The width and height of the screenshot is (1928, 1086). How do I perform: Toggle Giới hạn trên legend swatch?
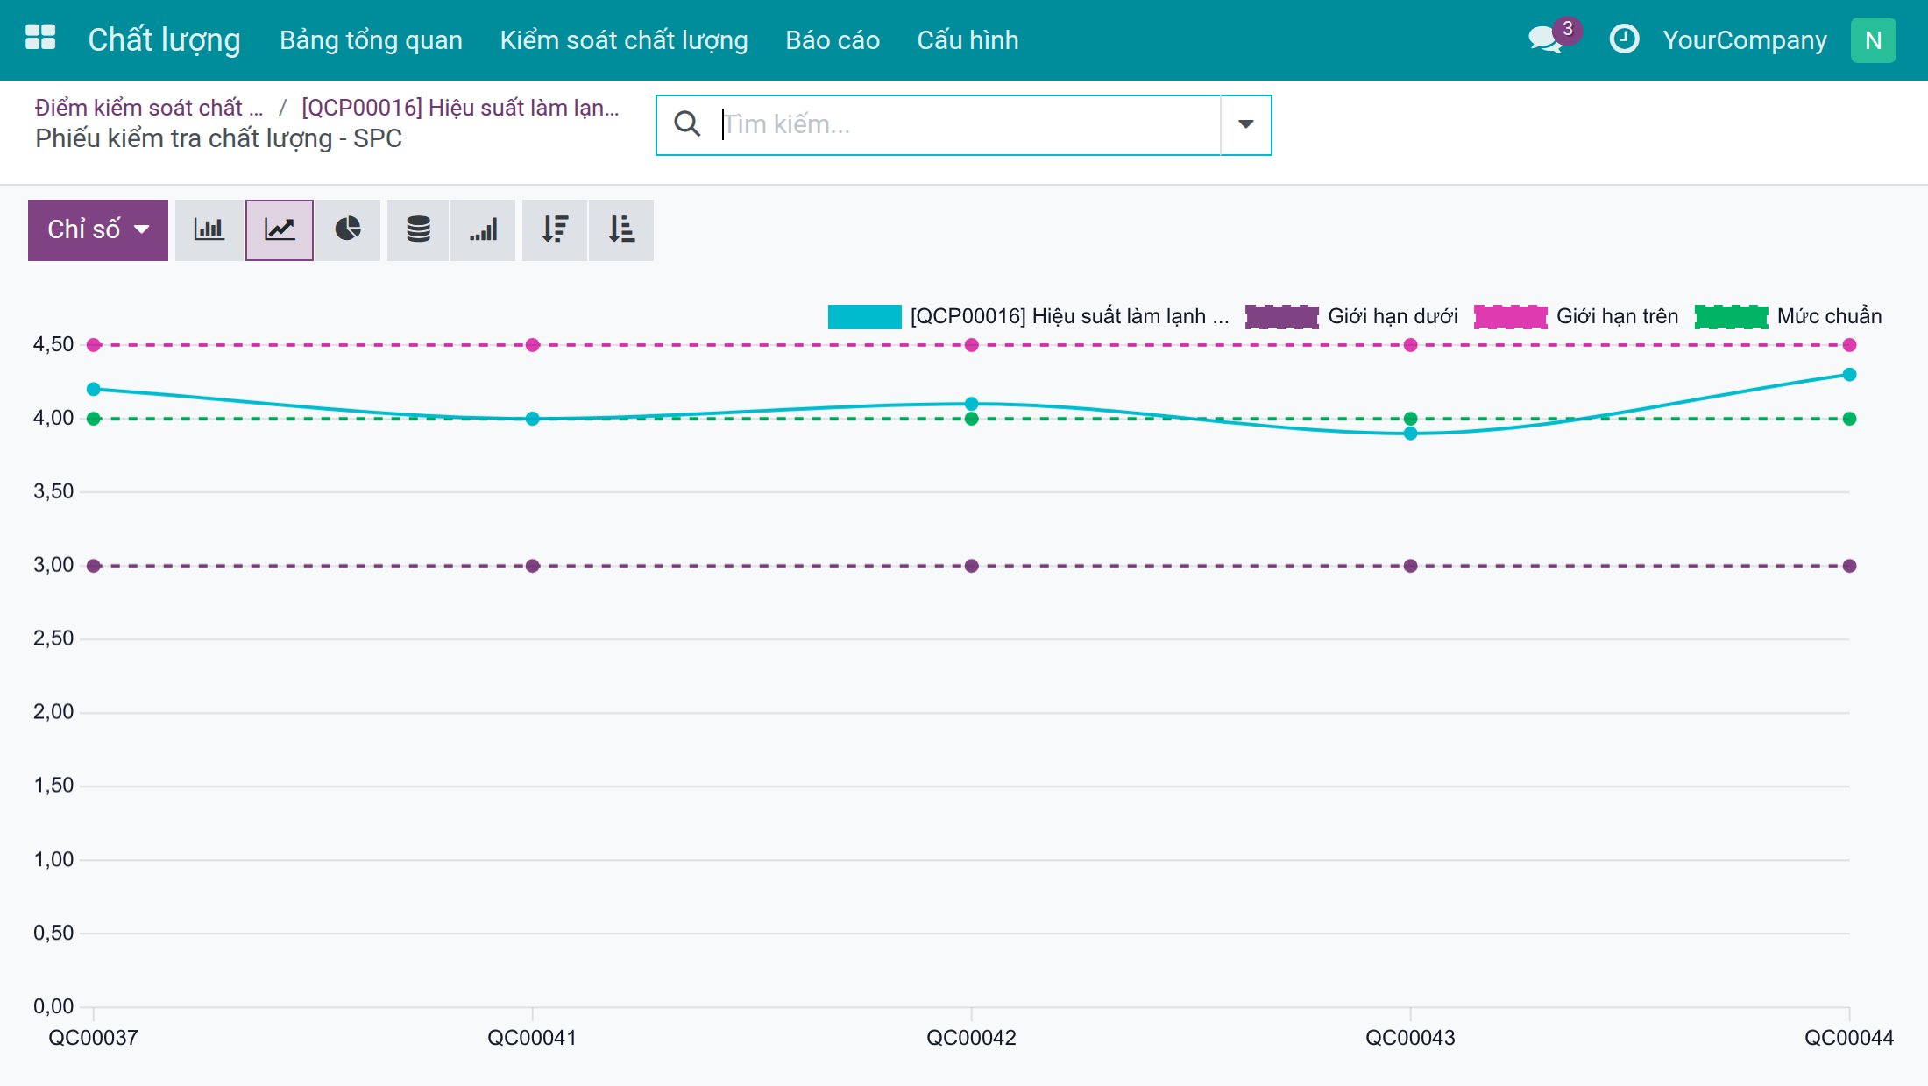[1510, 316]
